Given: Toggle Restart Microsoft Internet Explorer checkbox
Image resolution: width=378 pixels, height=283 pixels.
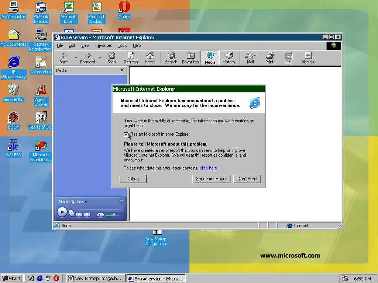Looking at the screenshot, I should 126,134.
